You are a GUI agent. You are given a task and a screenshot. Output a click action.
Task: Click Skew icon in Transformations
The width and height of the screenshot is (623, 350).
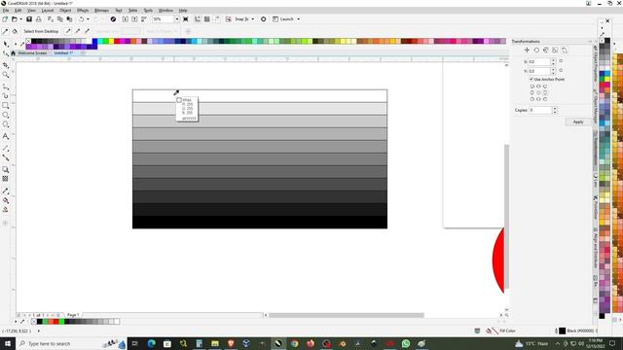[565, 50]
